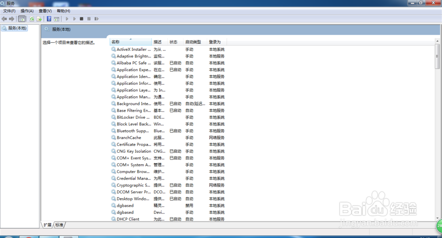
Task: Click the gear icon beside Computer Brow... service
Action: click(113, 171)
